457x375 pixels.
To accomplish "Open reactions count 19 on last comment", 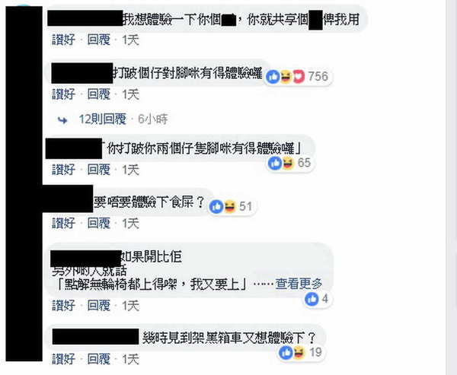I will click(315, 352).
